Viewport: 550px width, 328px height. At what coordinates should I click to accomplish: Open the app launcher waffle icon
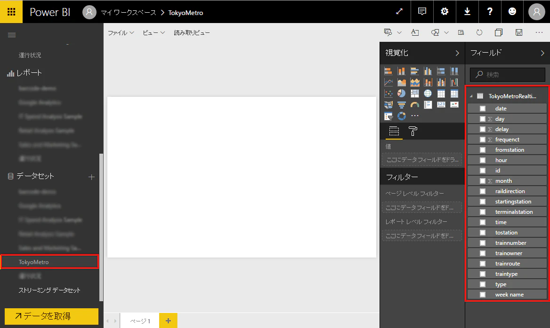[x=11, y=12]
